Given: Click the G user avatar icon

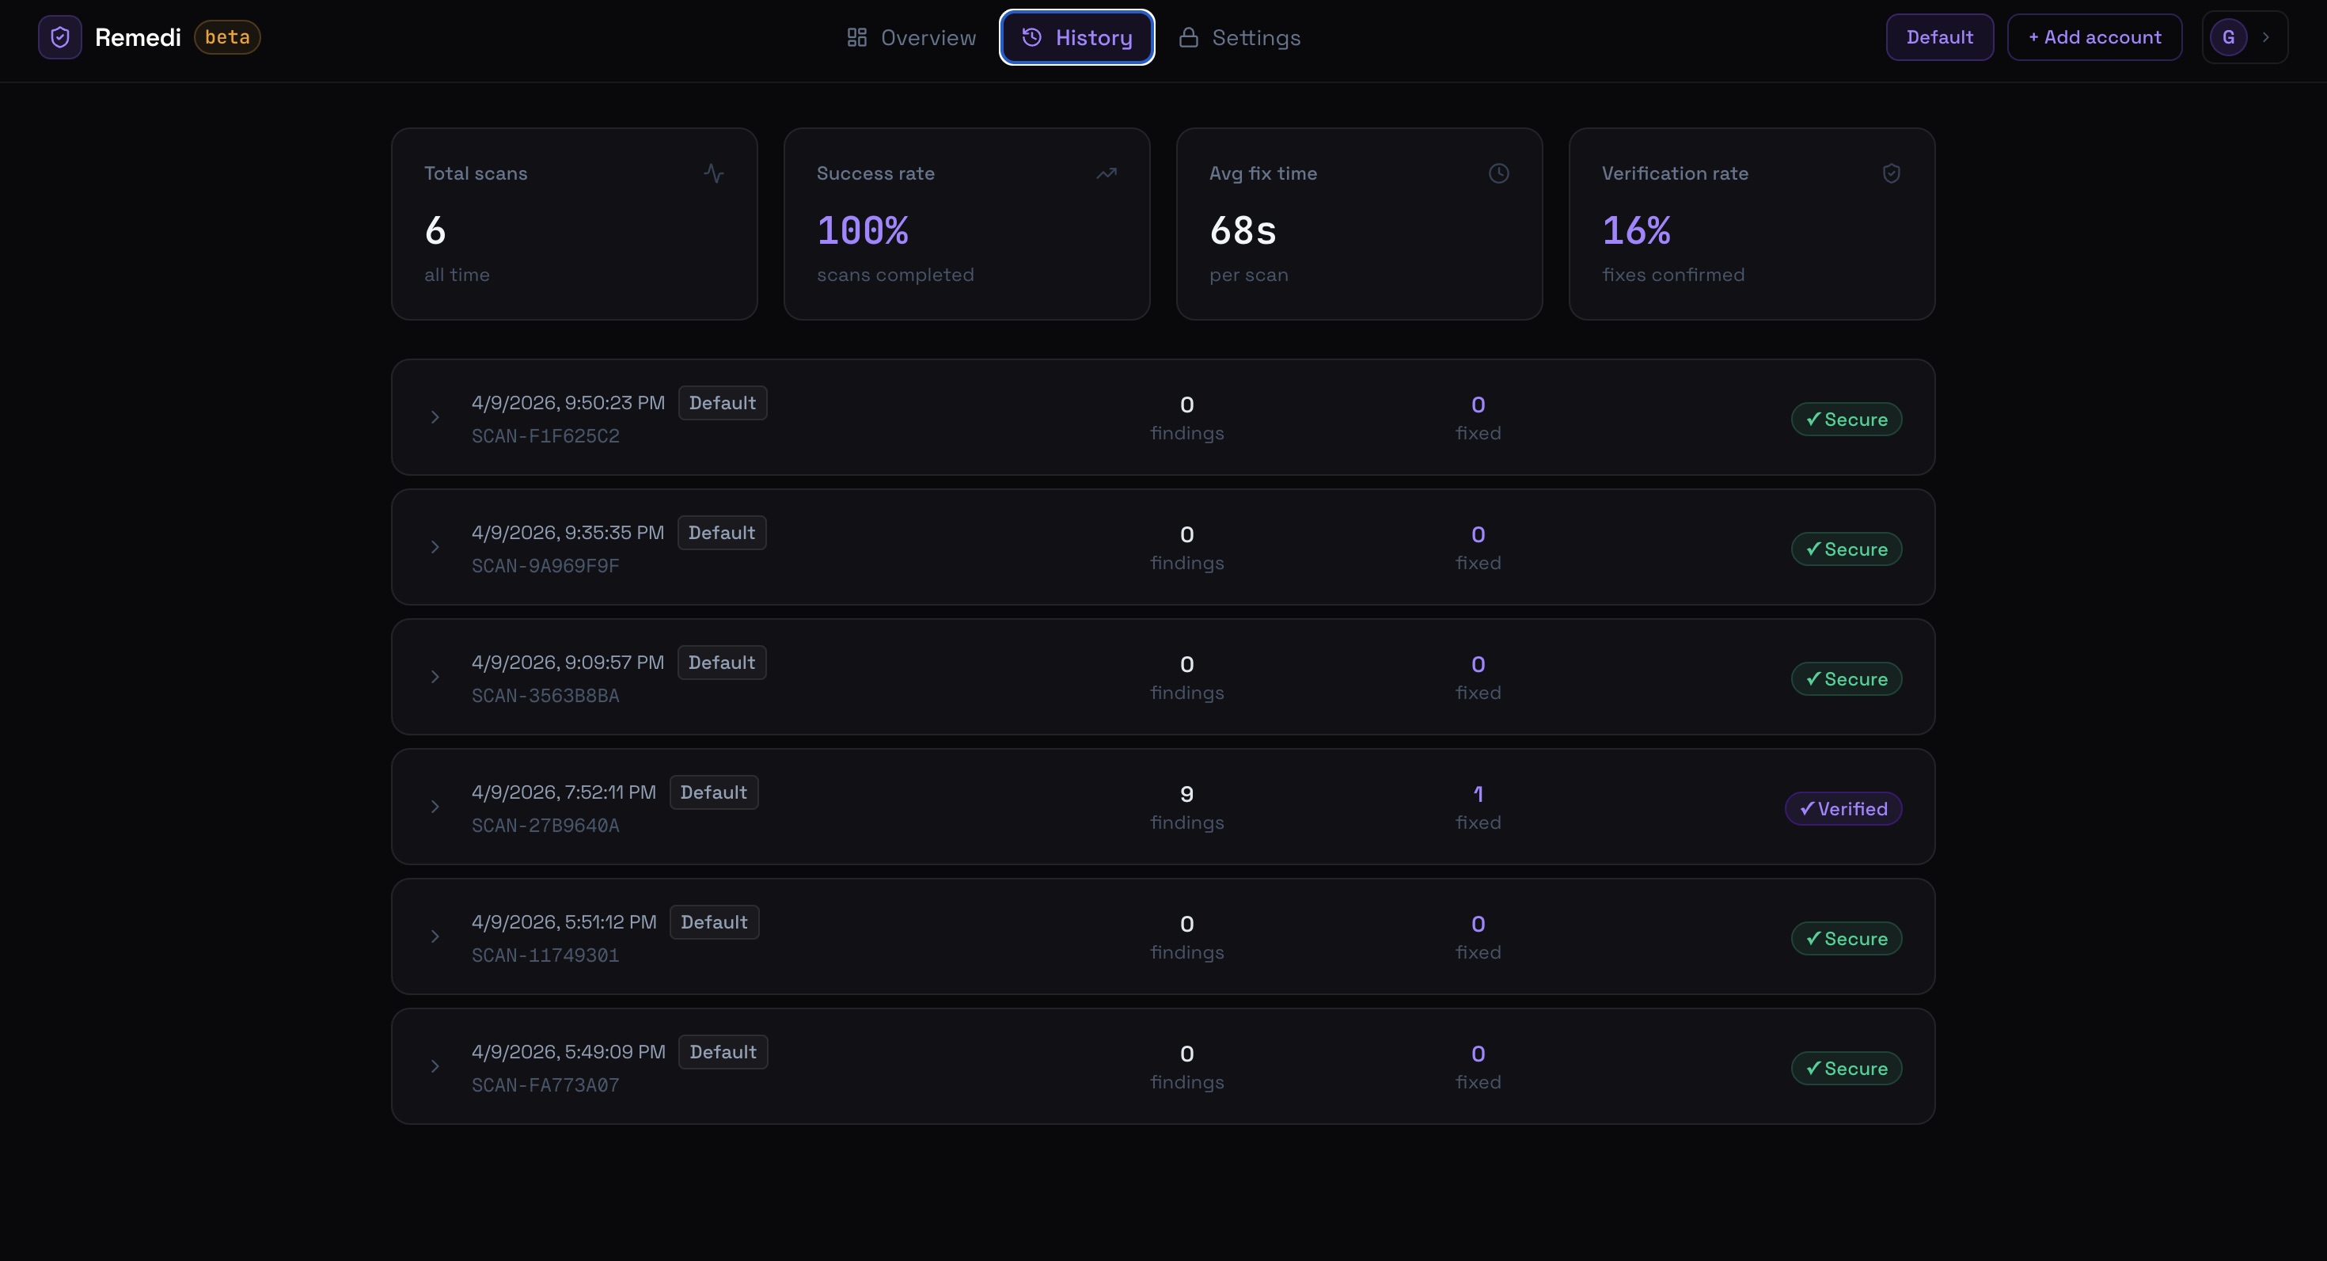Looking at the screenshot, I should pos(2229,37).
